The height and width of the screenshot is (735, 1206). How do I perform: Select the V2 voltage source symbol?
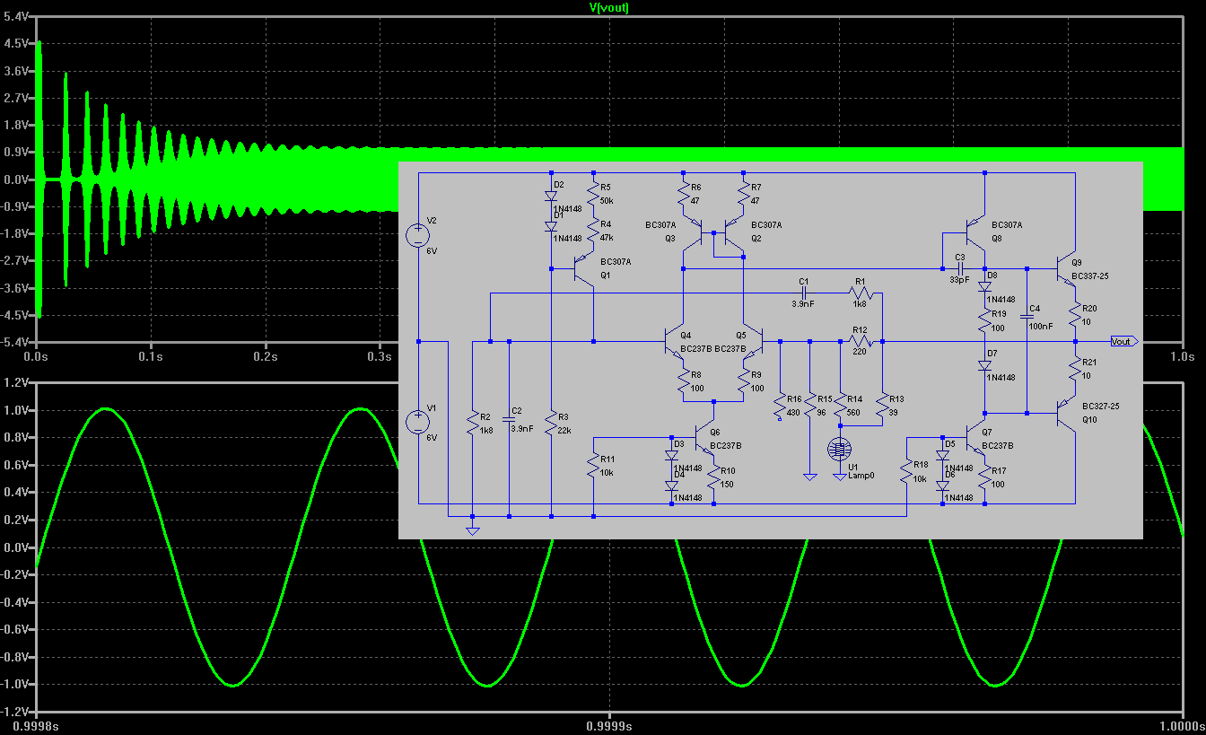click(x=417, y=235)
